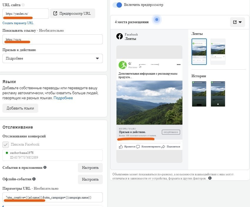Viewport: 250px width, 207px height.
Task: Open the Призыв к действию Подробнее dropdown
Action: coord(53,58)
